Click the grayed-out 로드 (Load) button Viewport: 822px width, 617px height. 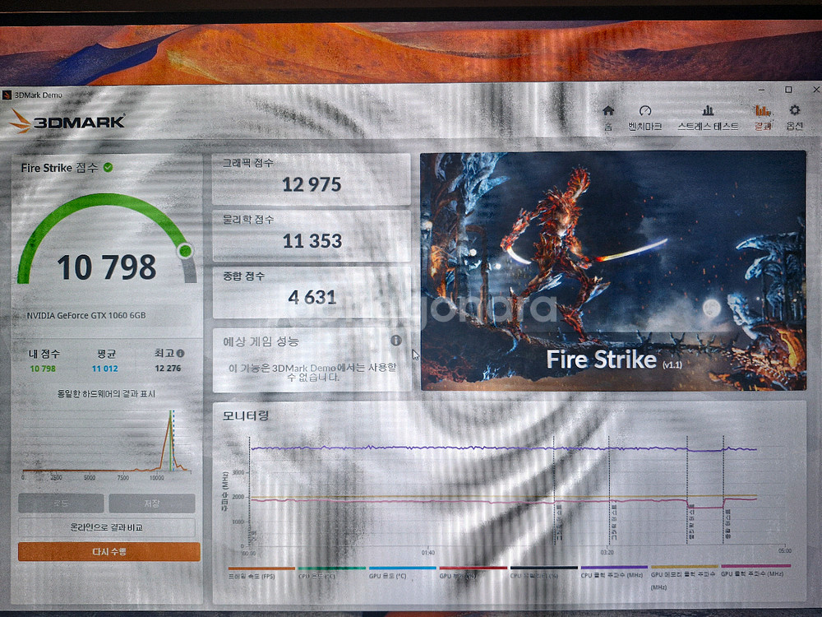tap(61, 503)
